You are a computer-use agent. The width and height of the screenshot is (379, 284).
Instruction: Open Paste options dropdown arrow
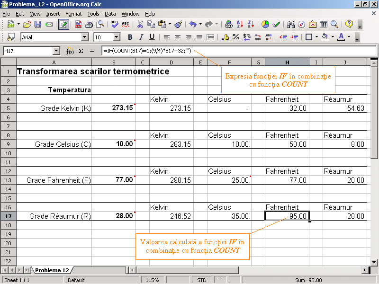(170, 24)
